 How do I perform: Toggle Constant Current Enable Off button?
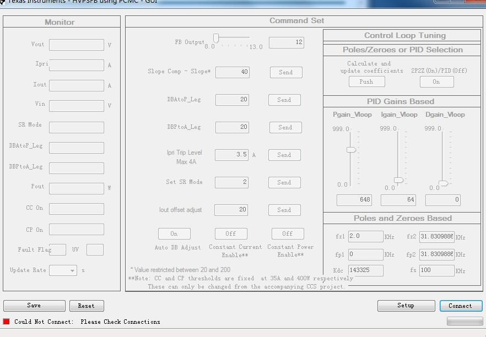(x=231, y=234)
